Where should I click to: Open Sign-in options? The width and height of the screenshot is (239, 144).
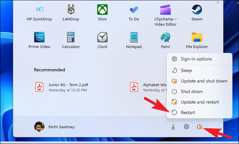click(x=200, y=59)
